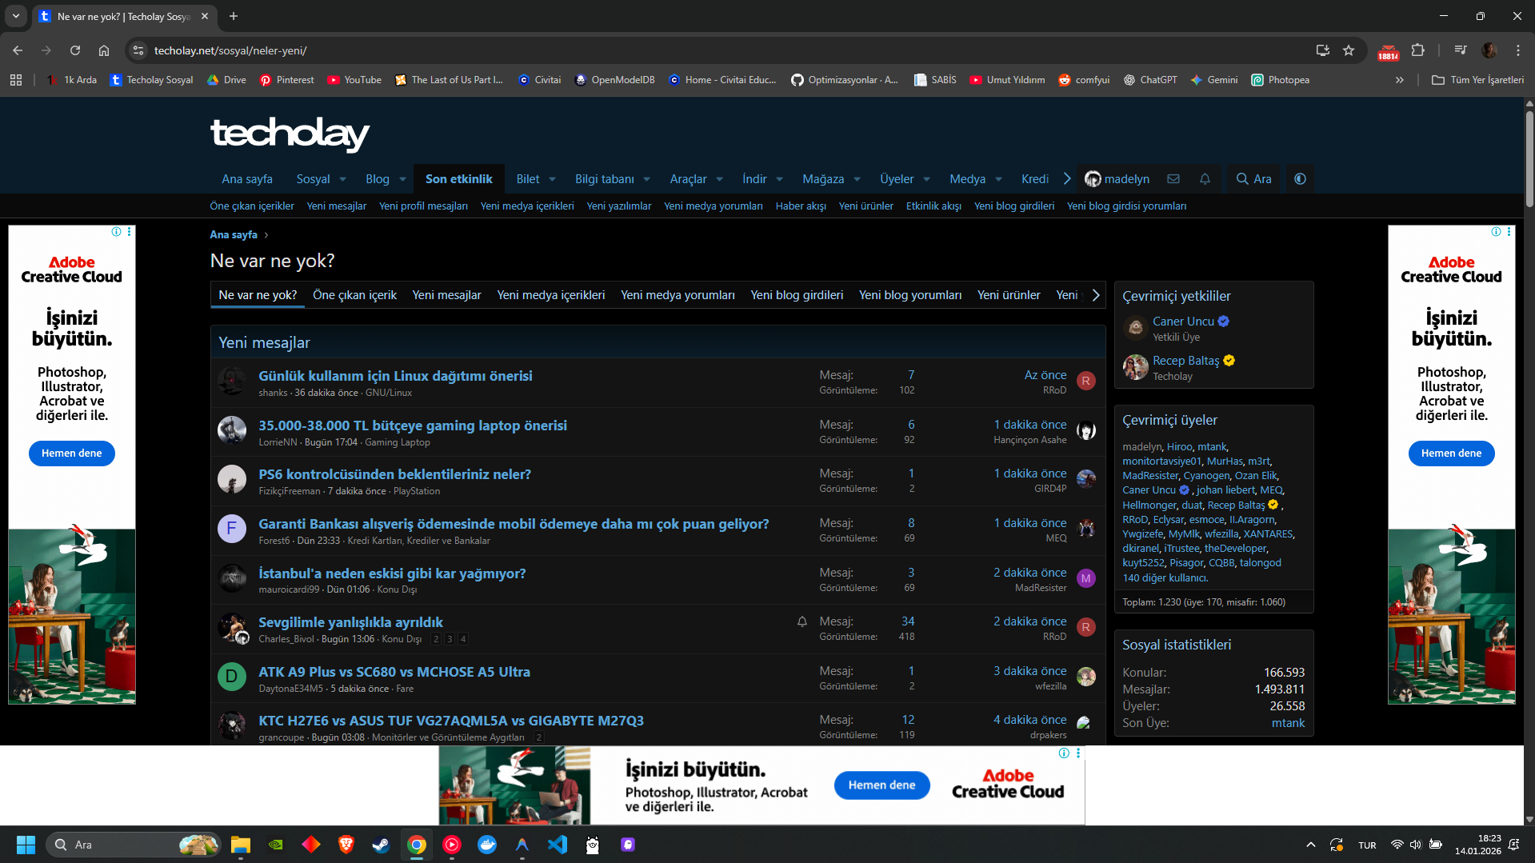Switch to Öne çıkan içerik tab
Image resolution: width=1535 pixels, height=863 pixels.
[355, 295]
